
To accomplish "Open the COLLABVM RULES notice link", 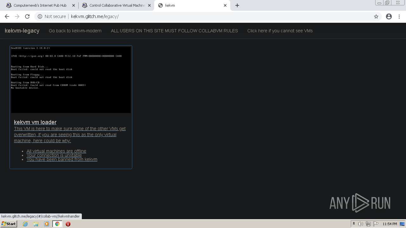I will [174, 31].
